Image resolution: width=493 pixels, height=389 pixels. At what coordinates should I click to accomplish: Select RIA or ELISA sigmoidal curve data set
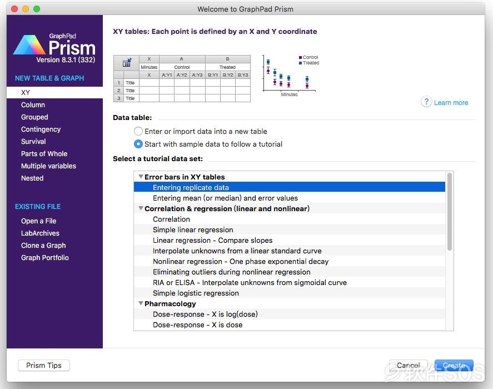click(289, 283)
